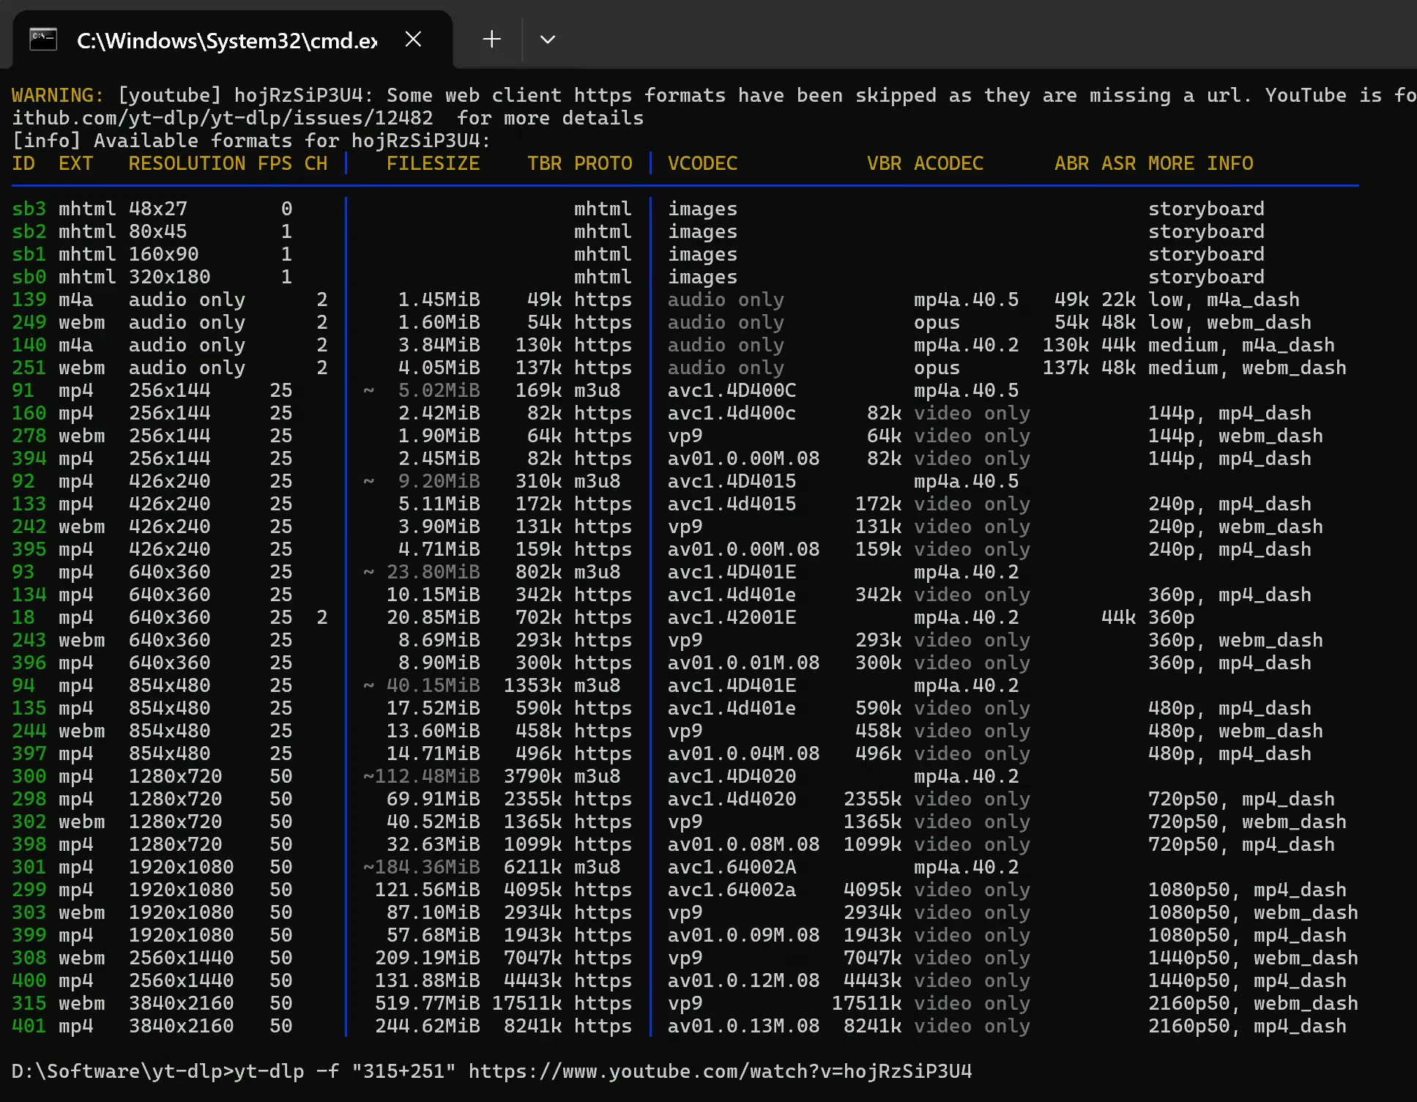Click the 519.77MiB filesize value
1417x1102 pixels.
pyautogui.click(x=427, y=1003)
